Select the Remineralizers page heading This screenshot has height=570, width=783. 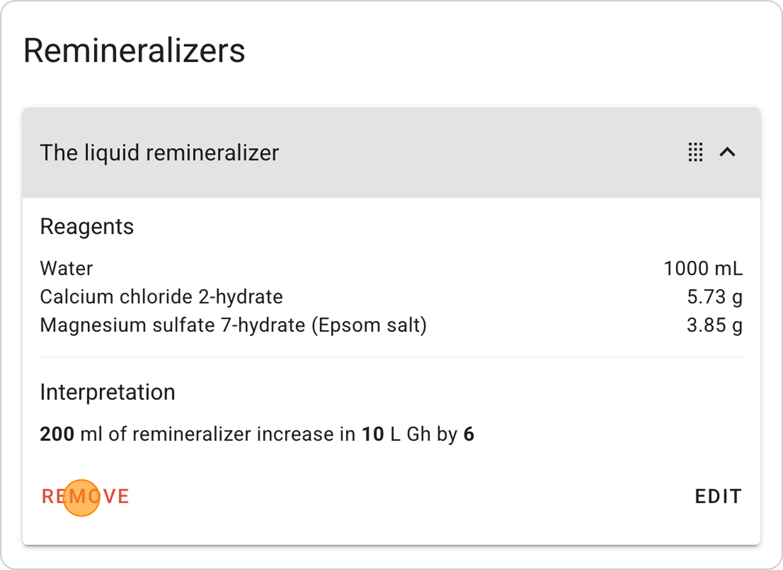[x=134, y=51]
